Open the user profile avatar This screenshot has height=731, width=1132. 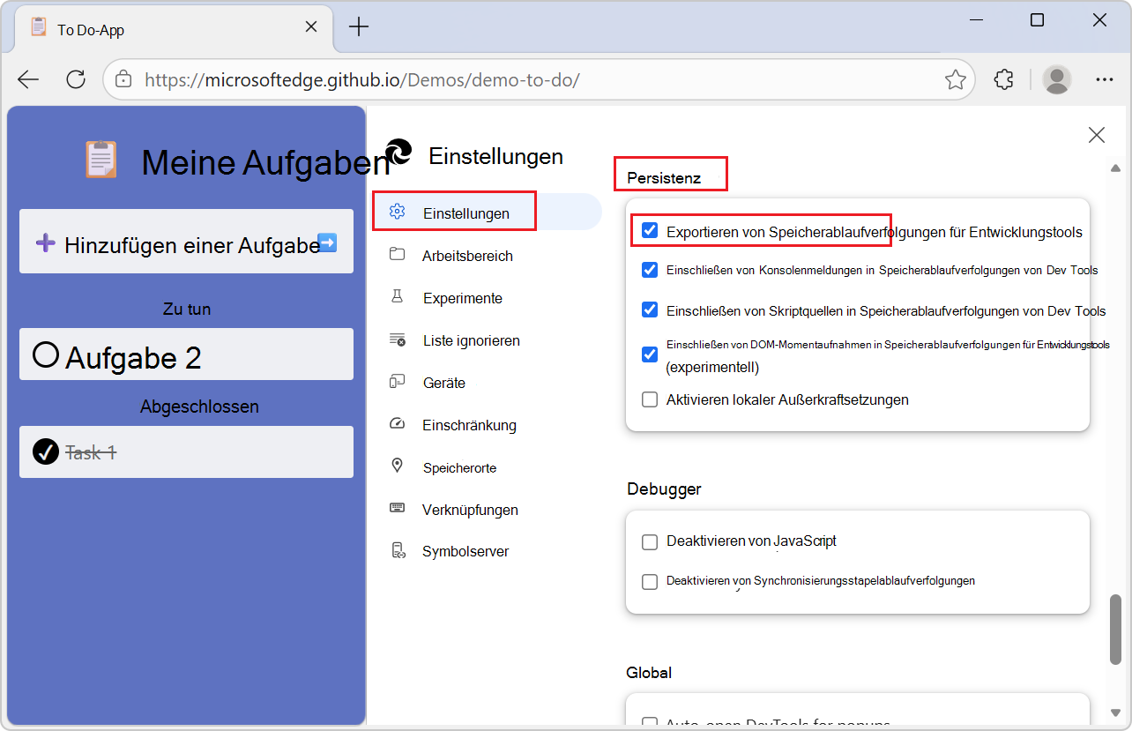click(x=1056, y=79)
